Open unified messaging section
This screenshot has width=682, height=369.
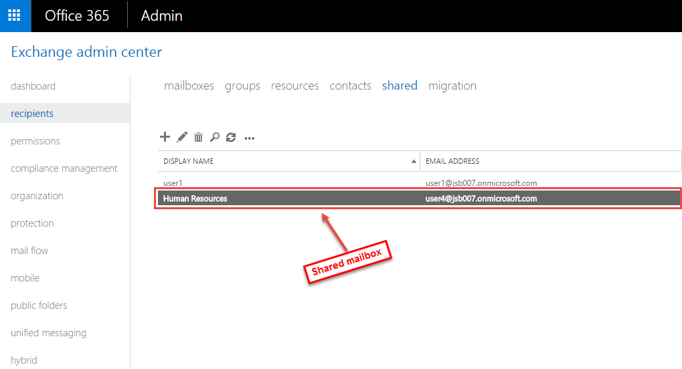click(x=48, y=332)
